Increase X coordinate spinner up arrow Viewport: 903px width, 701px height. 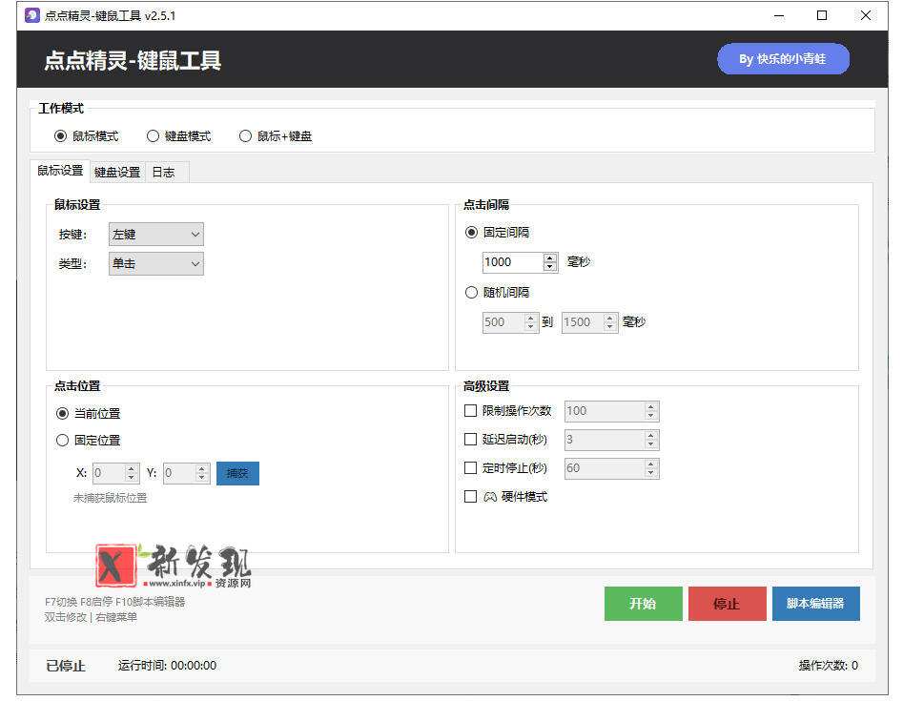point(132,469)
